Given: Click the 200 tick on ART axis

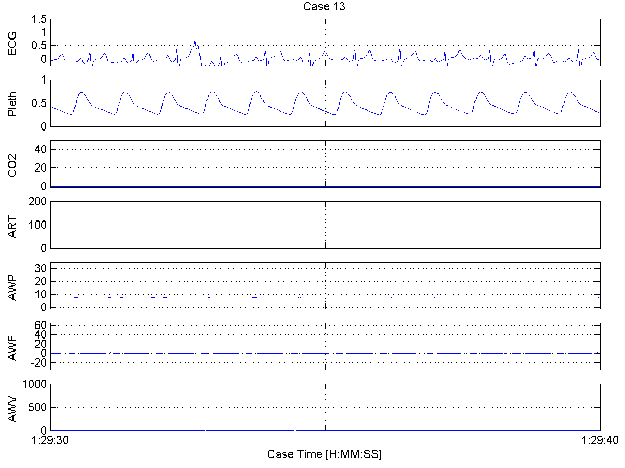Looking at the screenshot, I should tap(39, 201).
